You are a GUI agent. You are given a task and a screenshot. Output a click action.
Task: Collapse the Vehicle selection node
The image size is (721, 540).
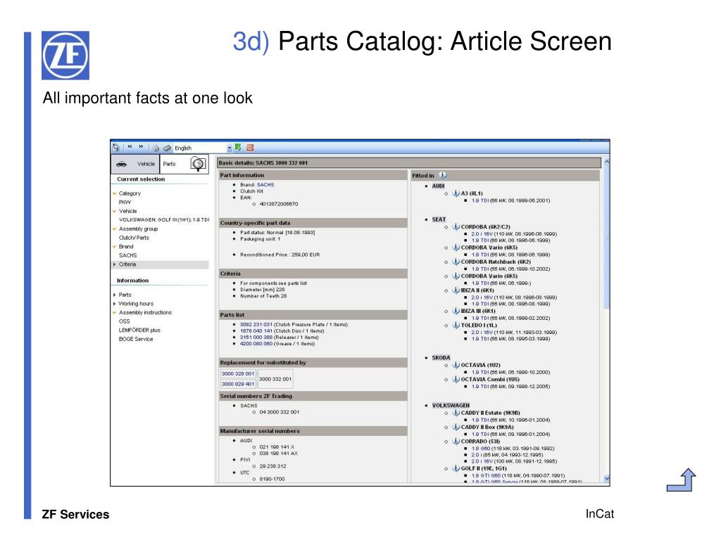tap(114, 211)
